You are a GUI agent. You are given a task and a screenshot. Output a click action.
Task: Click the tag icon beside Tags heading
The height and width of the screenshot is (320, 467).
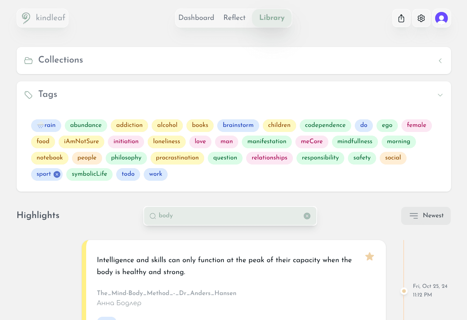[x=28, y=95]
